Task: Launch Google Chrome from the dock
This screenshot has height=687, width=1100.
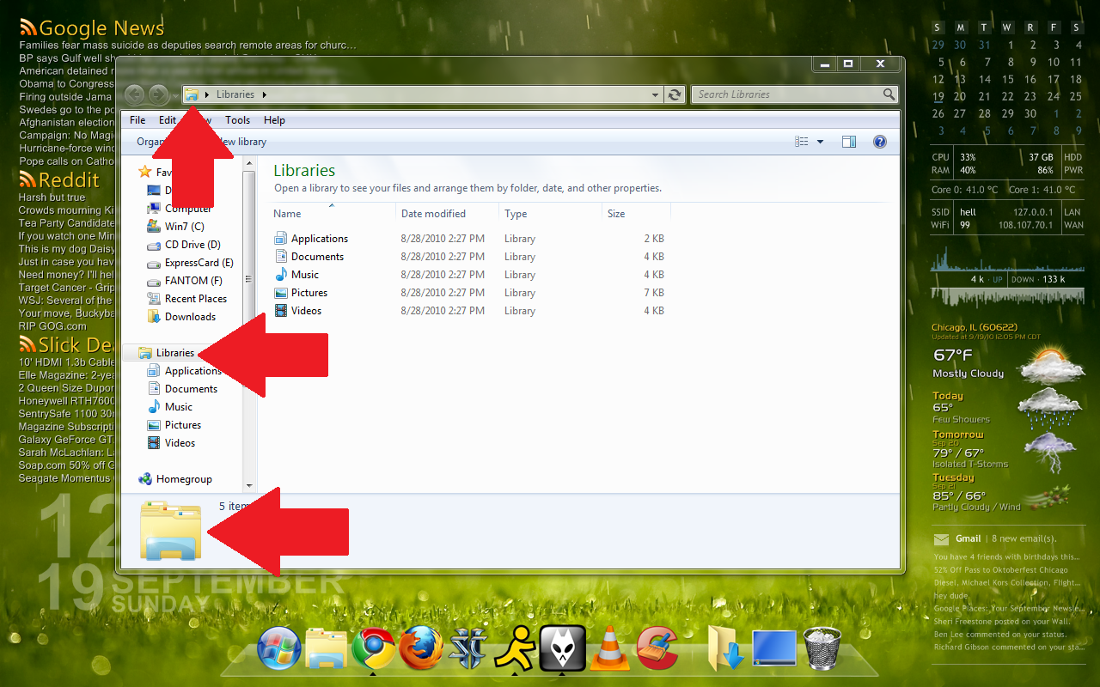Action: [x=373, y=647]
